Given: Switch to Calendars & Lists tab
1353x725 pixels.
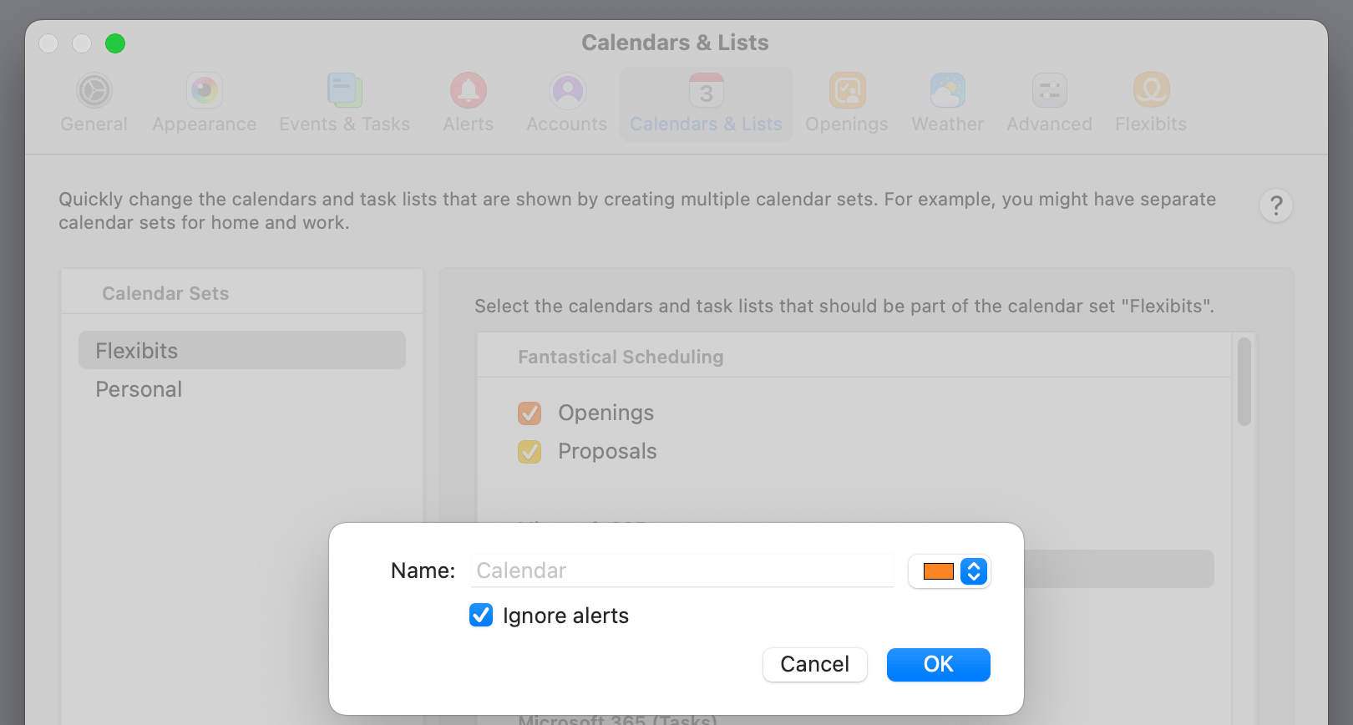Looking at the screenshot, I should click(x=707, y=104).
